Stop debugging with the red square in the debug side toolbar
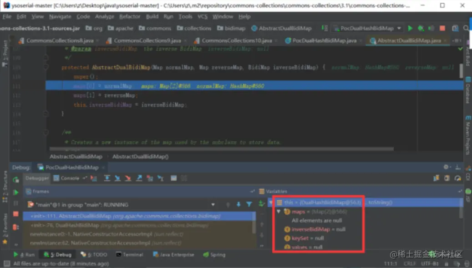Viewport: 472px width, 268px height. [15, 214]
